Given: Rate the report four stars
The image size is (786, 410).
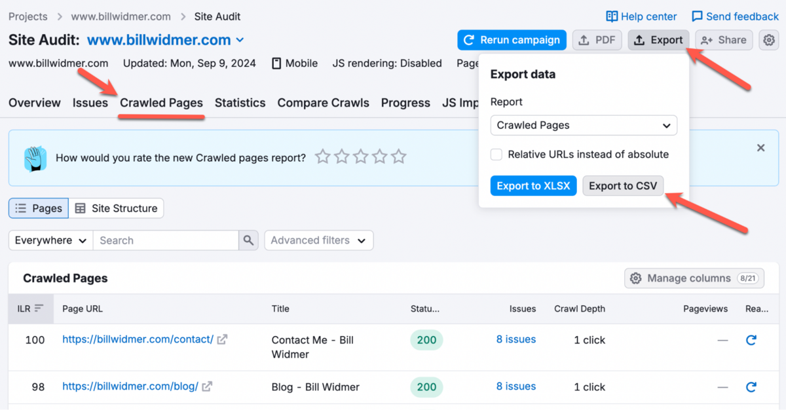Looking at the screenshot, I should (380, 157).
